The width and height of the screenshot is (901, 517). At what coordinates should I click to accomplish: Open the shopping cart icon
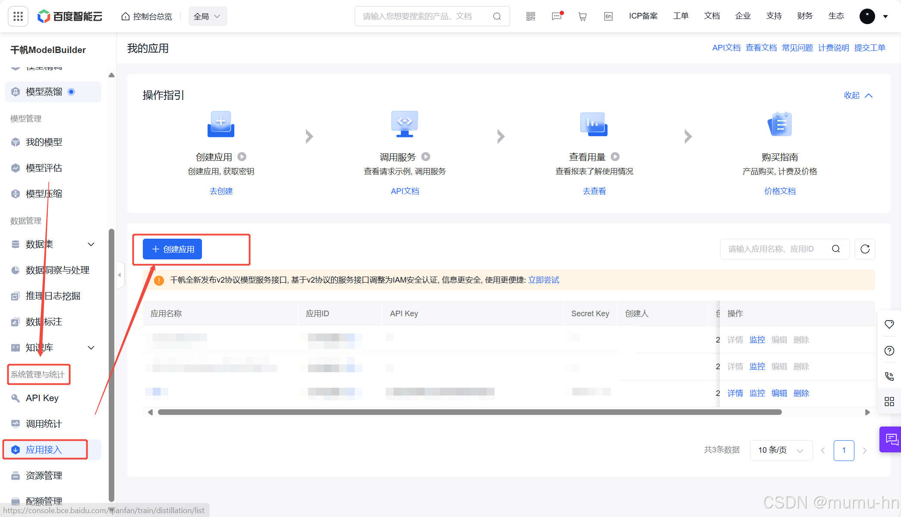coord(583,16)
